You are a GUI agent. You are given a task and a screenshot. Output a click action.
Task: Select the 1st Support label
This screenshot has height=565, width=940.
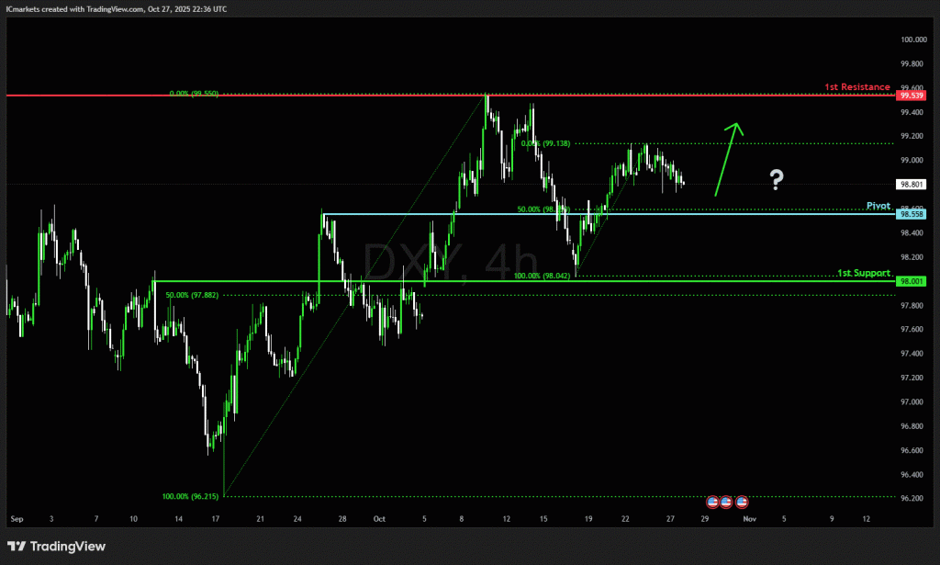coord(863,274)
